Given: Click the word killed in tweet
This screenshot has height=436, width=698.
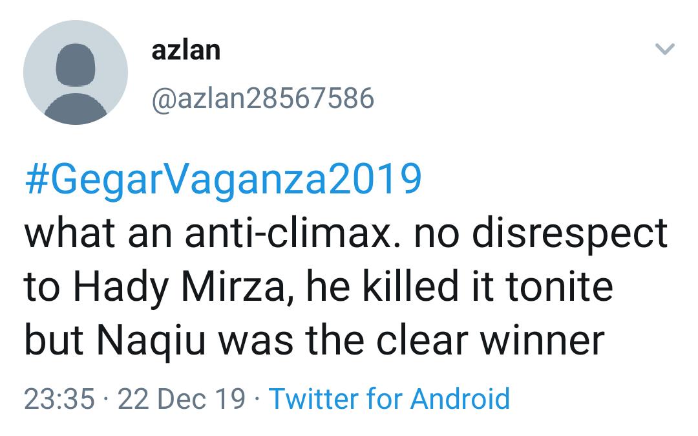Looking at the screenshot, I should coord(410,287).
